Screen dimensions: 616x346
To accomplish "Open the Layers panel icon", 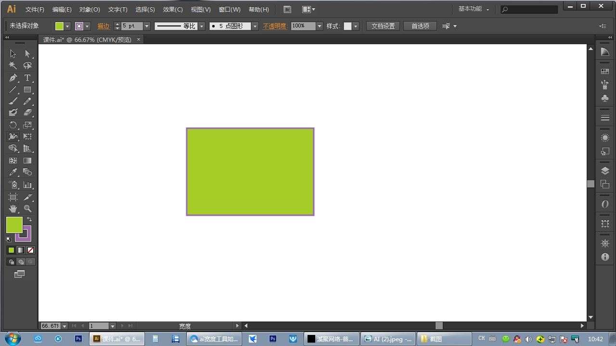I will click(x=605, y=171).
